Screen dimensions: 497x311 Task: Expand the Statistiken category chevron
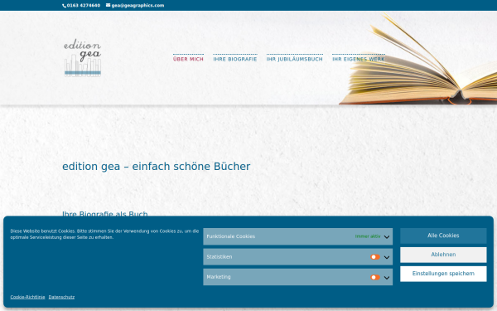pyautogui.click(x=387, y=257)
